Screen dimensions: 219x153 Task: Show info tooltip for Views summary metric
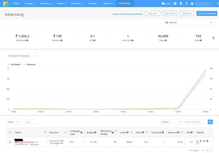tap(166, 40)
